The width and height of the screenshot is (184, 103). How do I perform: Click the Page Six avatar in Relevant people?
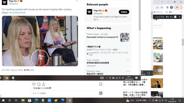pos(89,12)
